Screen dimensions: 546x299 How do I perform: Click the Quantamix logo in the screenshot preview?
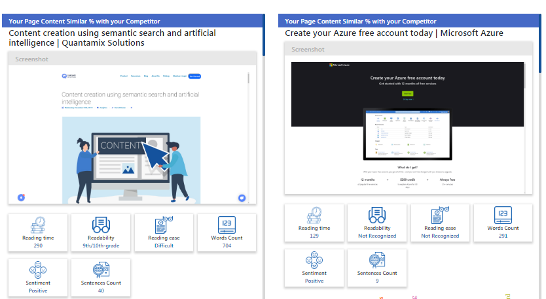click(x=69, y=76)
